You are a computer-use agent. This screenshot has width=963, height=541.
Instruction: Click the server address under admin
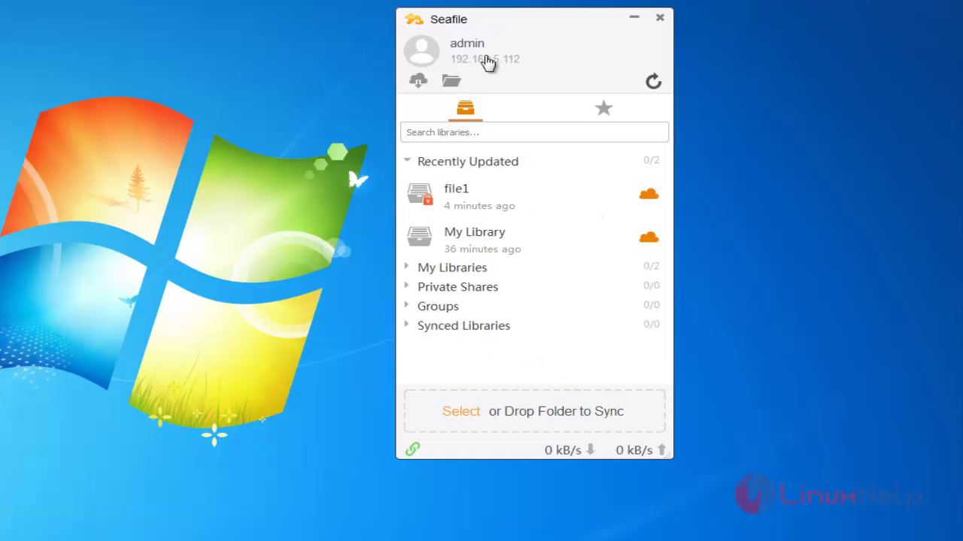(x=485, y=59)
